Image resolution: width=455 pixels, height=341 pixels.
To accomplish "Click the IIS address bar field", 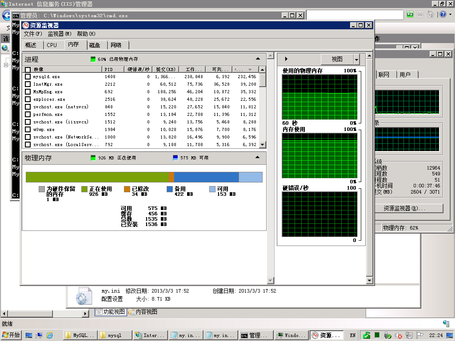I will pyautogui.click(x=355, y=15).
